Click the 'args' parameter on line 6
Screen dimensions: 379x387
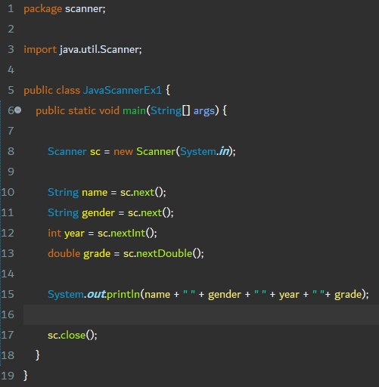(204, 111)
